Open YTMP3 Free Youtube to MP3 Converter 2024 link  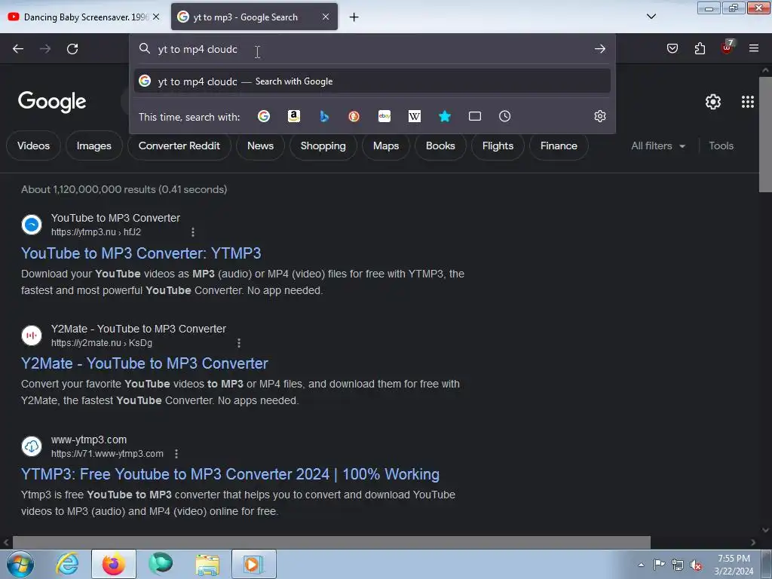click(x=230, y=474)
